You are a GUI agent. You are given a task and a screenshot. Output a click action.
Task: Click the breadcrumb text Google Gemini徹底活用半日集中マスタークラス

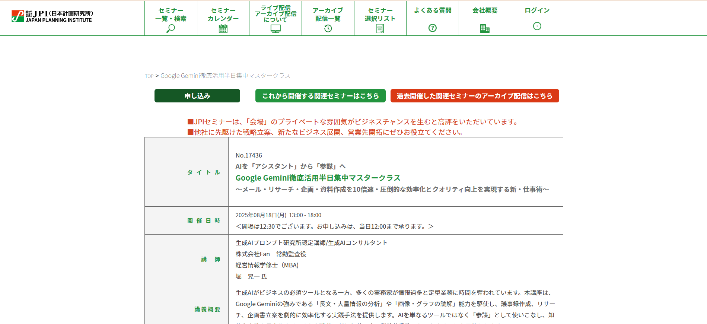(x=225, y=76)
